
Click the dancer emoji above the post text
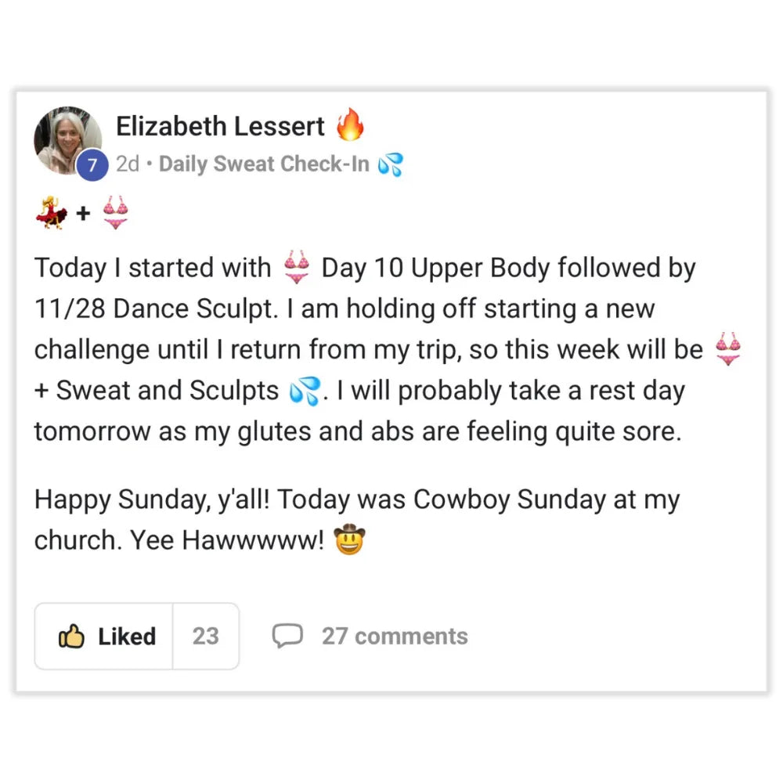click(x=52, y=213)
